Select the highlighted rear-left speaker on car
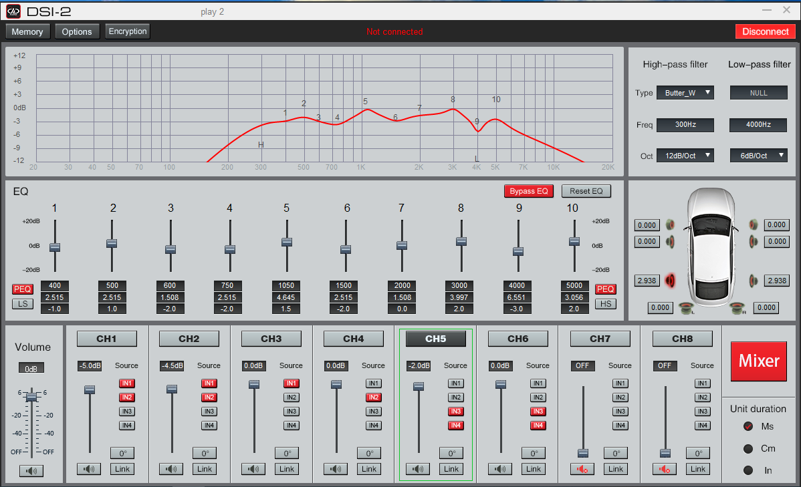The height and width of the screenshot is (487, 801). click(x=670, y=281)
